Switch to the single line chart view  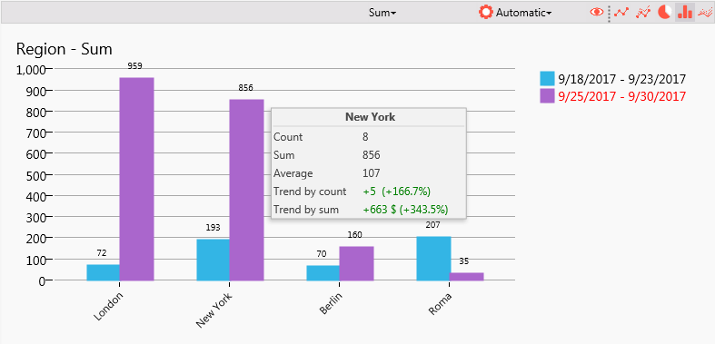pos(621,13)
